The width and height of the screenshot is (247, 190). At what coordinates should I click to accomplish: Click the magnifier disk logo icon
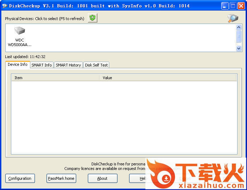pos(233,18)
